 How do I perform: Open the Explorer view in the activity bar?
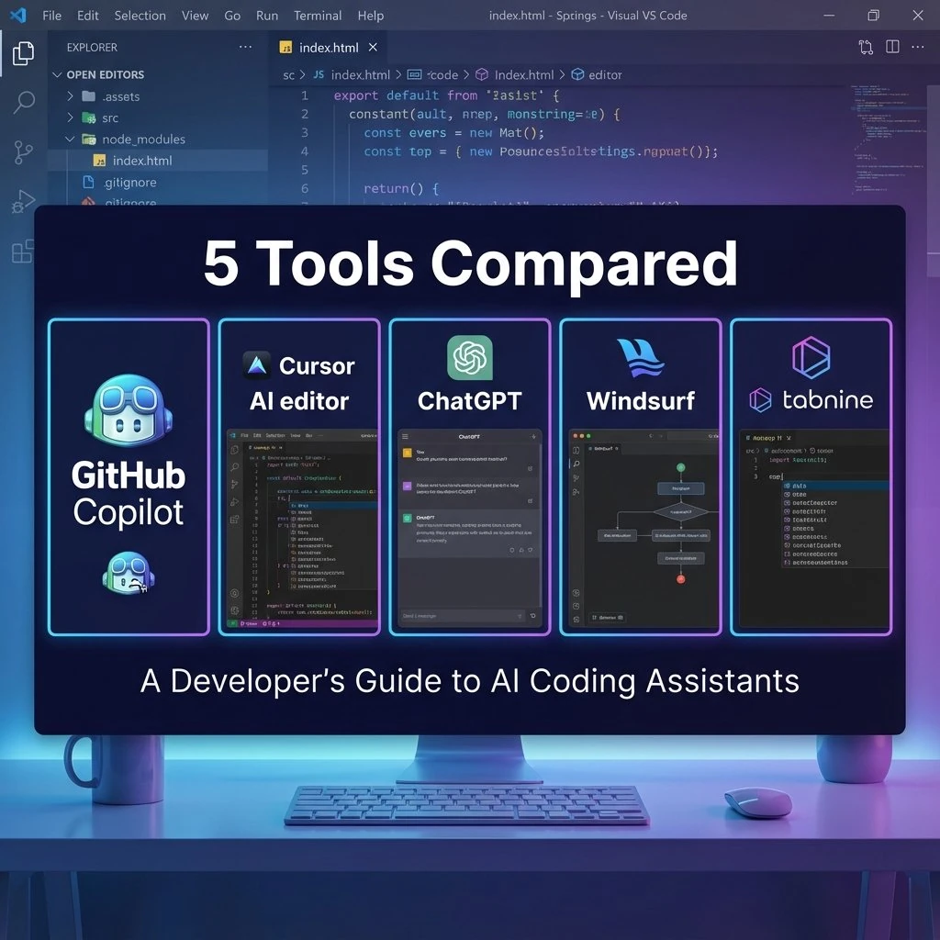(x=22, y=53)
